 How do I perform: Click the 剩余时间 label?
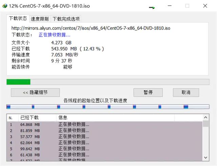click(x=21, y=61)
